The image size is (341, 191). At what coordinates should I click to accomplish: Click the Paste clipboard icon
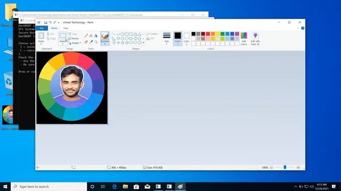tap(41, 36)
